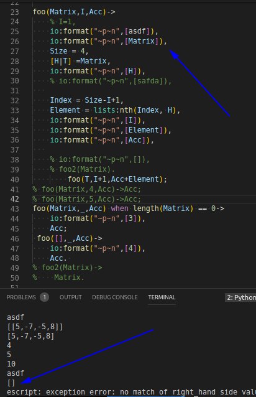Click the first 'asdf' terminal output line
256x397 pixels.
[x=16, y=317]
